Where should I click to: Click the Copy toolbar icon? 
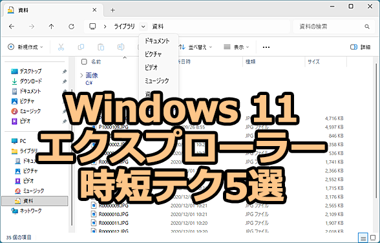[81, 47]
